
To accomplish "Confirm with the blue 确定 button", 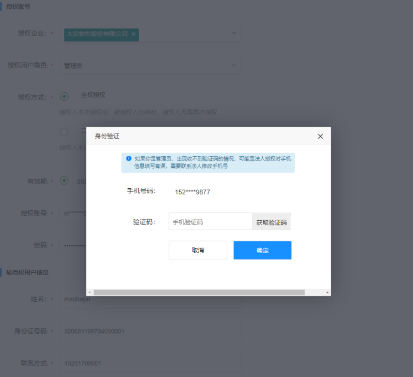I will pos(262,250).
